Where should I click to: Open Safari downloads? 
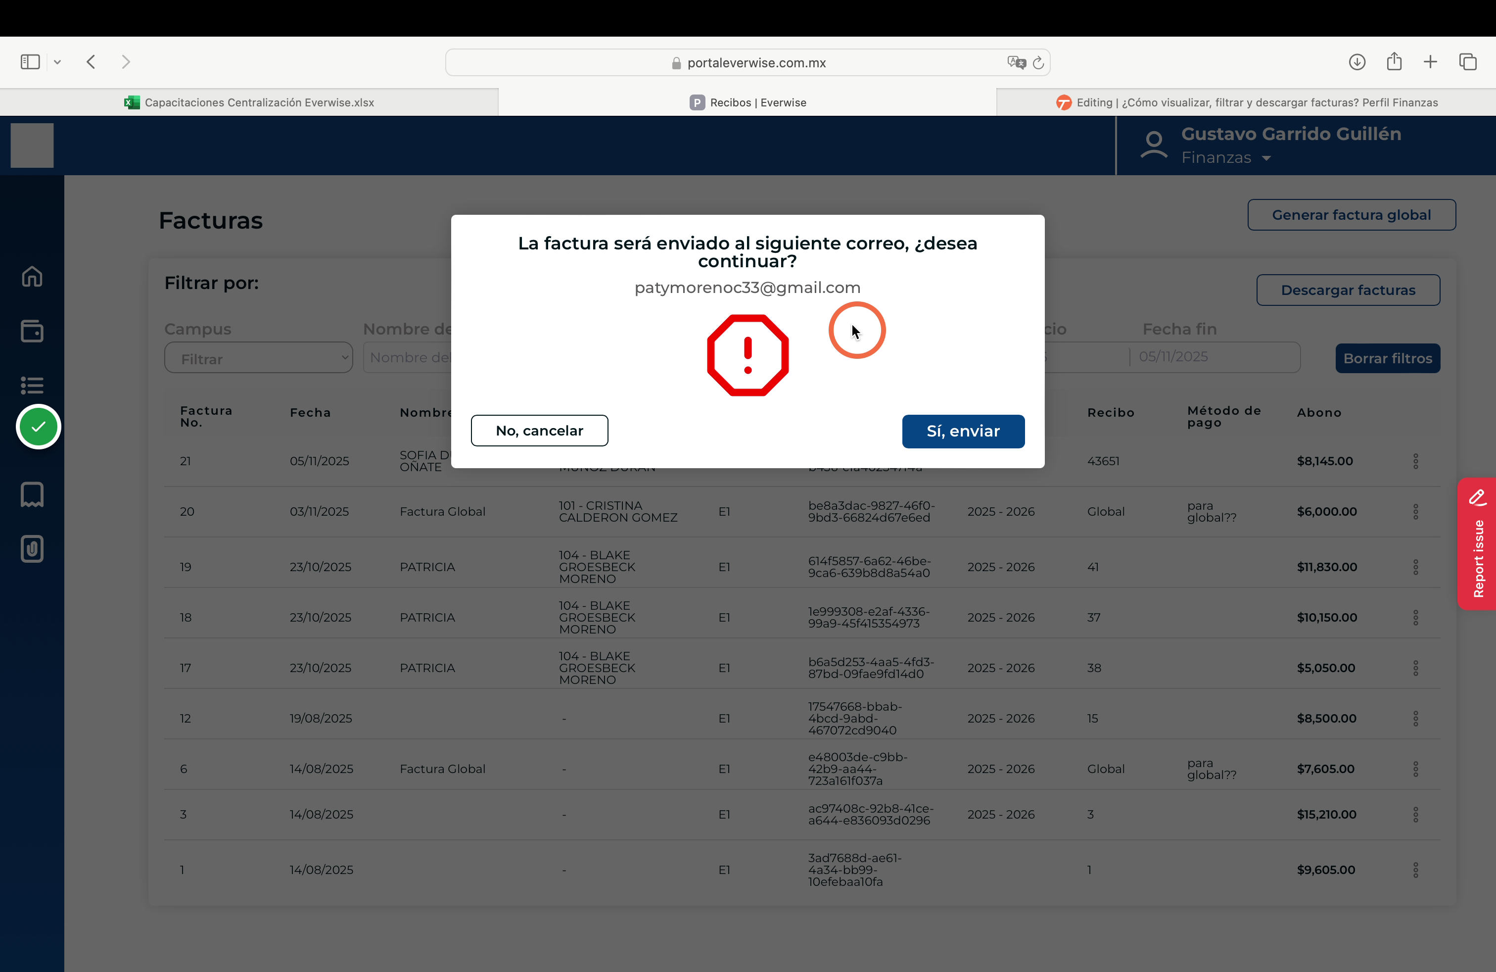tap(1357, 61)
